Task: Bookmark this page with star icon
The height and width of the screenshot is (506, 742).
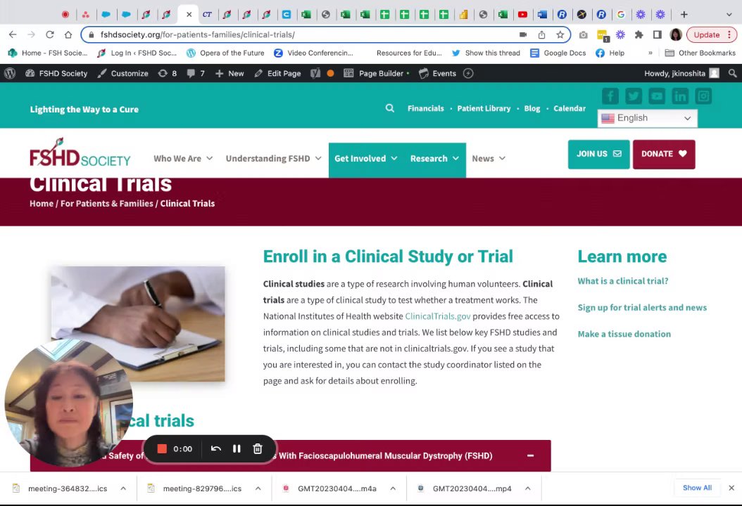Action: [560, 34]
